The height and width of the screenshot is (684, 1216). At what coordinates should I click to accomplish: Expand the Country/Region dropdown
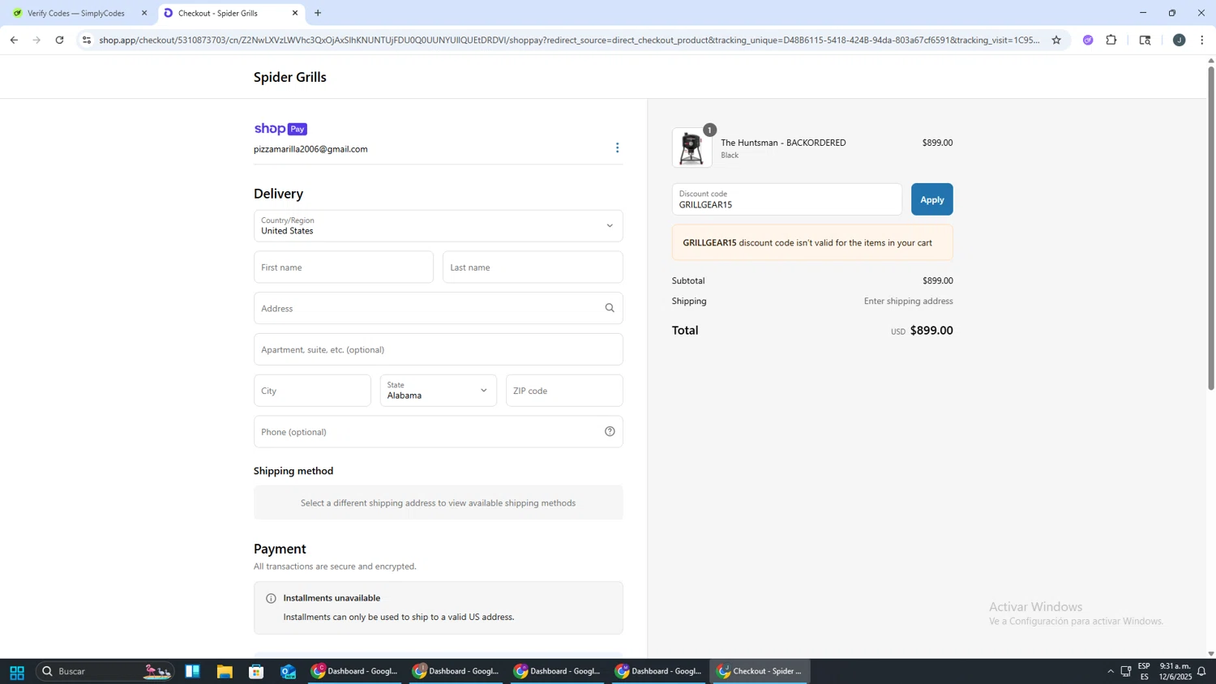438,226
